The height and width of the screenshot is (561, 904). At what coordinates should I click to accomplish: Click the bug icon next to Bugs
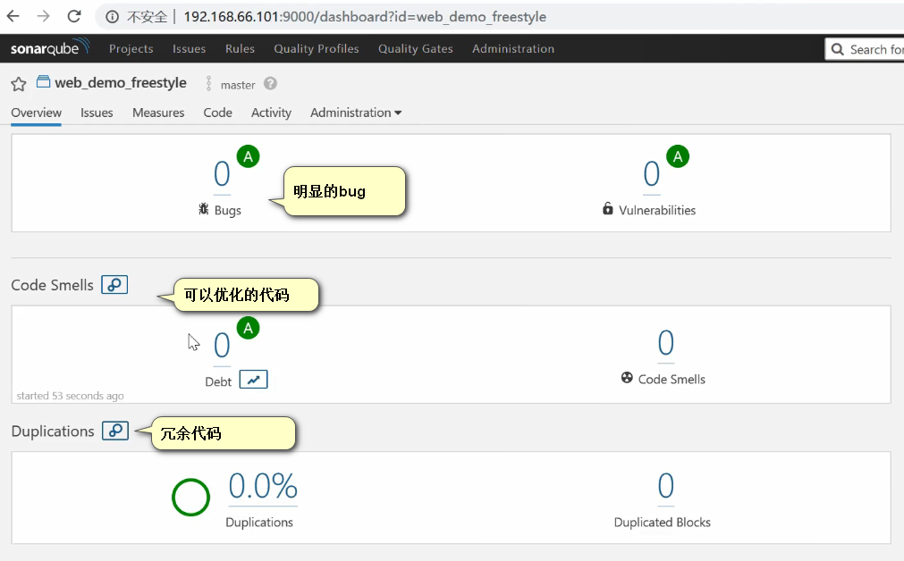click(x=204, y=208)
